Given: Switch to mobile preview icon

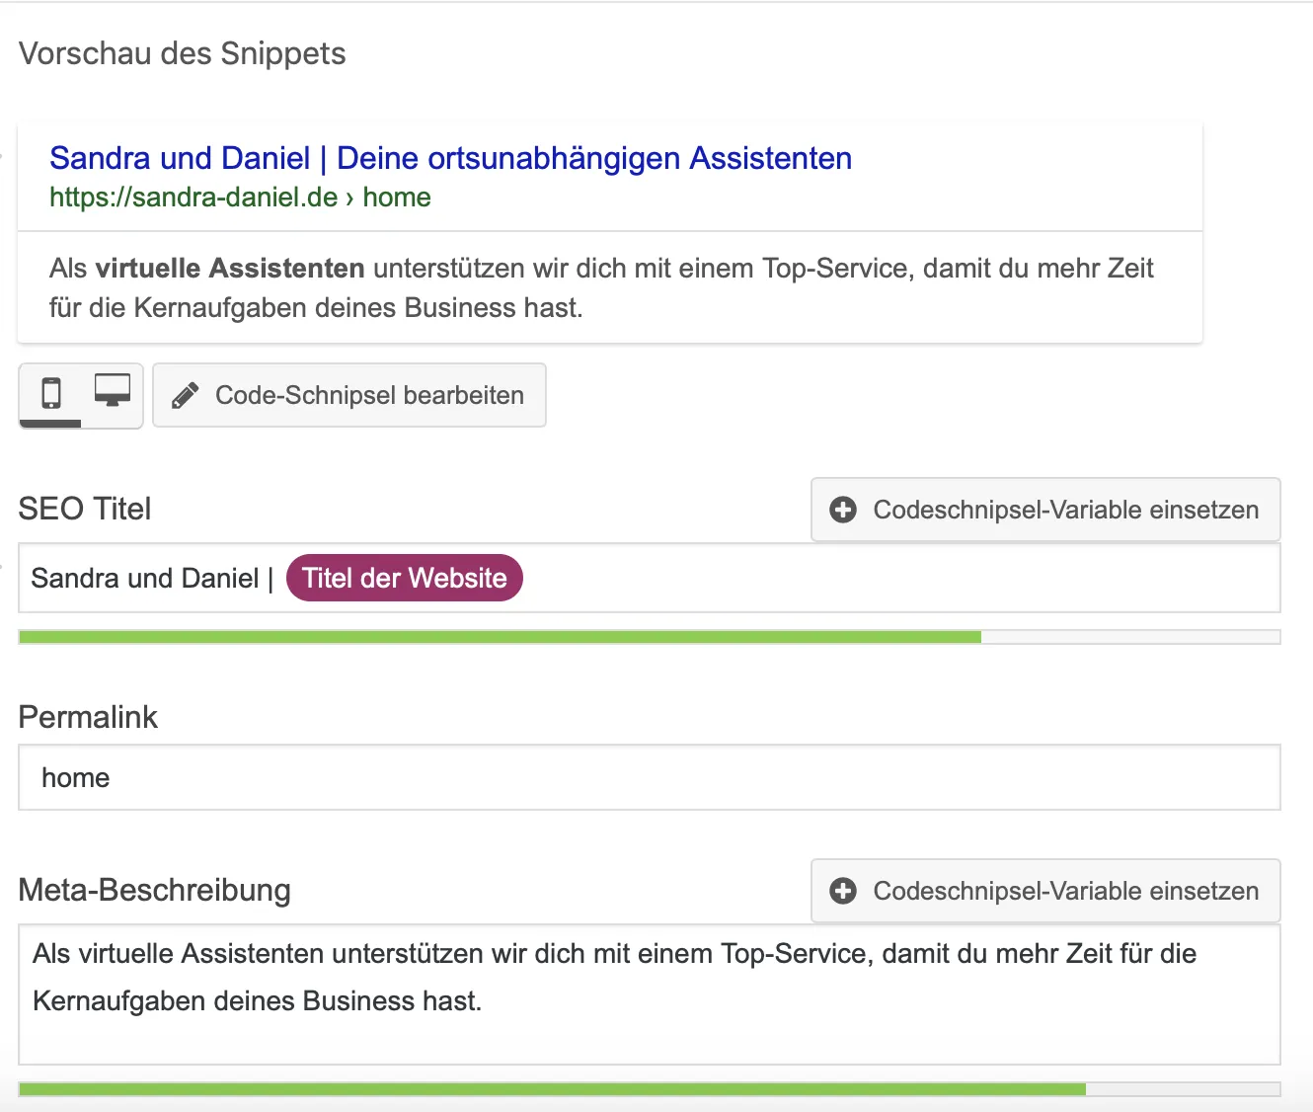Looking at the screenshot, I should pyautogui.click(x=50, y=393).
